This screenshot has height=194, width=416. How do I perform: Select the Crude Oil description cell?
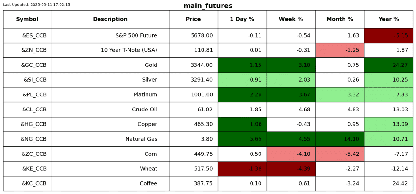[110, 110]
